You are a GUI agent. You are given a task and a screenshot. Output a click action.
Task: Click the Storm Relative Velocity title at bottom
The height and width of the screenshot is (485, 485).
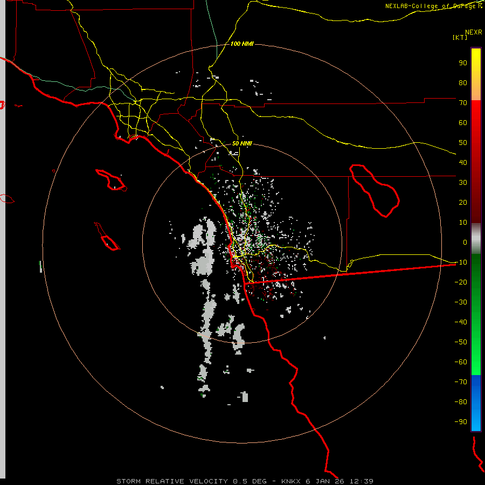[245, 481]
